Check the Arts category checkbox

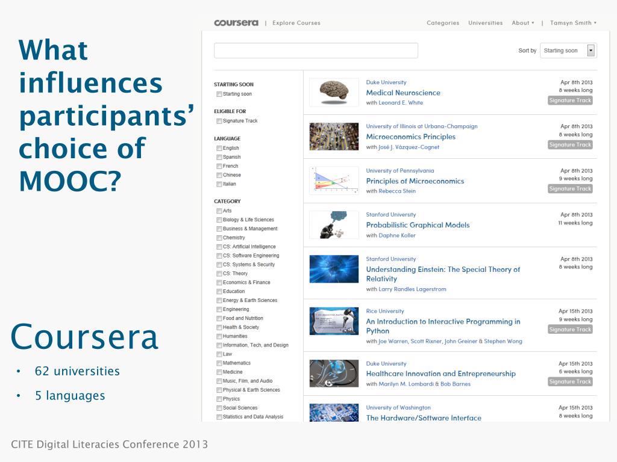point(219,211)
